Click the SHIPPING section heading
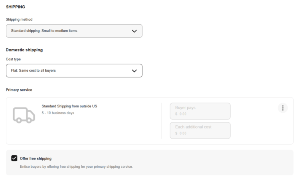Image resolution: width=297 pixels, height=178 pixels. click(16, 7)
